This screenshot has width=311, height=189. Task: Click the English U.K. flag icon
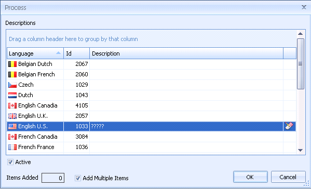12,116
